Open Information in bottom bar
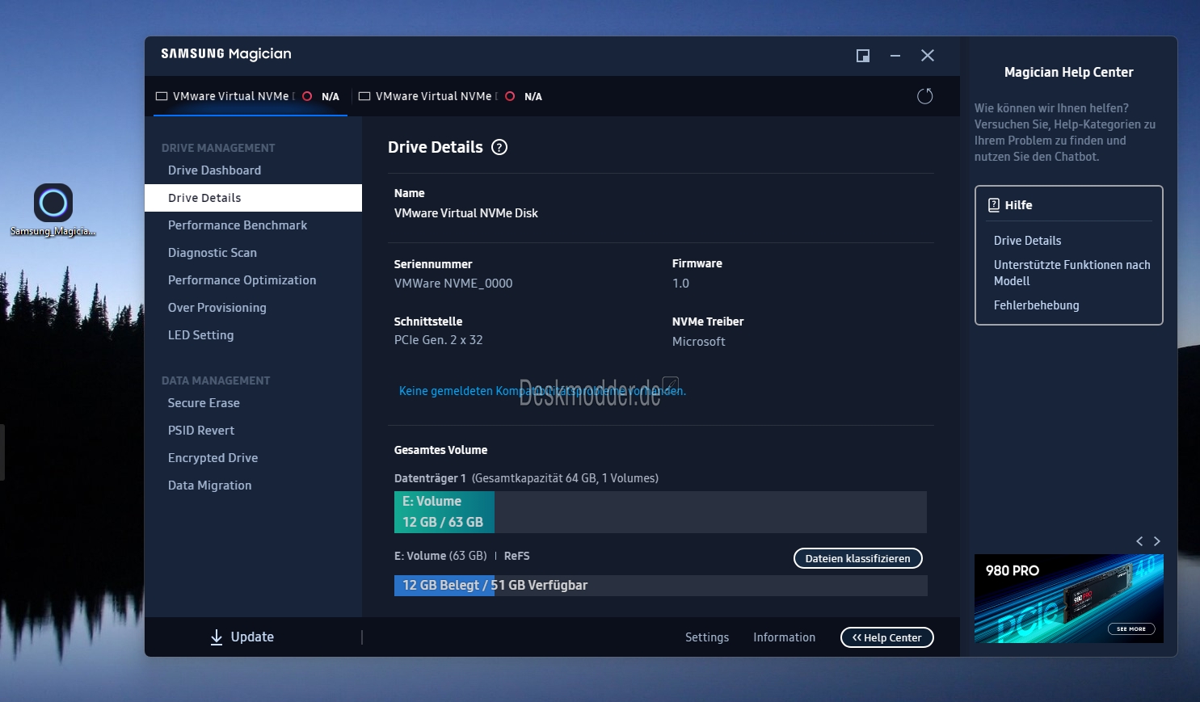Viewport: 1200px width, 702px height. (x=784, y=637)
